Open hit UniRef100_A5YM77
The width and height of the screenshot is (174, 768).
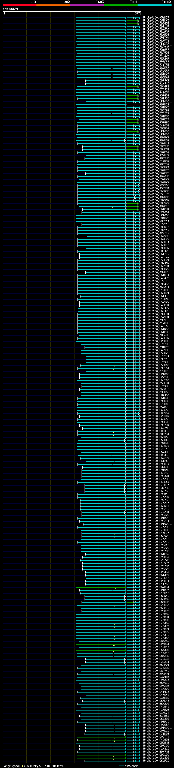pyautogui.click(x=156, y=18)
